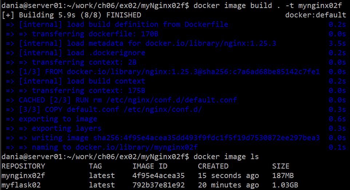The width and height of the screenshot is (350, 190).
Task: Click the 'Building 5.9s (8/8) FINISHED' status line
Action: click(71, 15)
